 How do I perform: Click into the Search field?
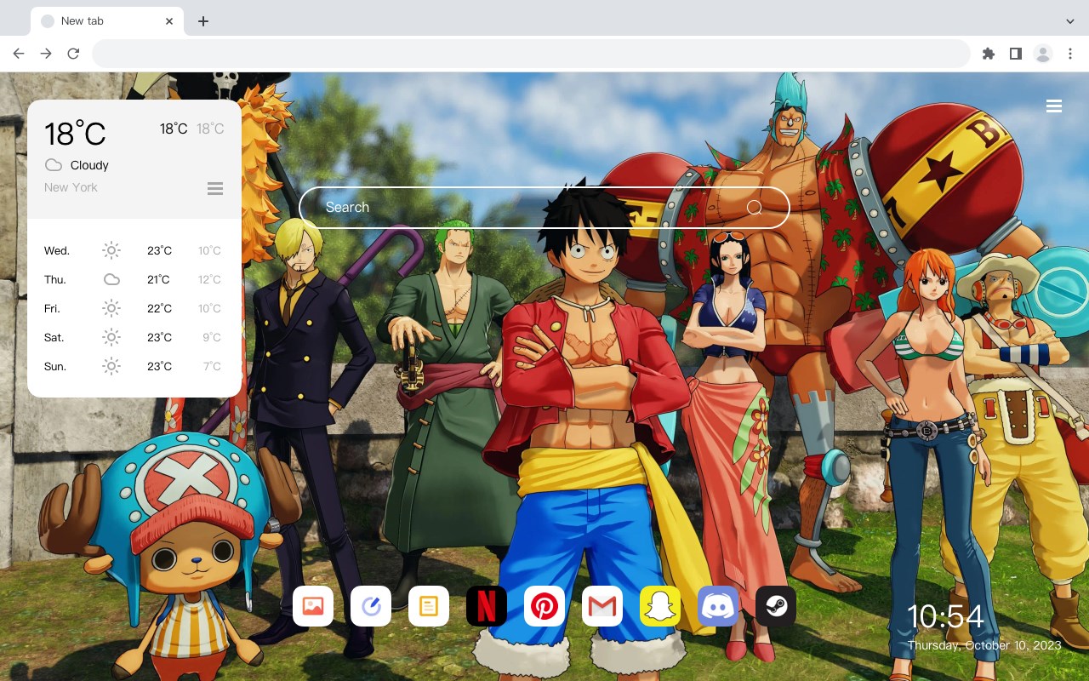pyautogui.click(x=544, y=208)
